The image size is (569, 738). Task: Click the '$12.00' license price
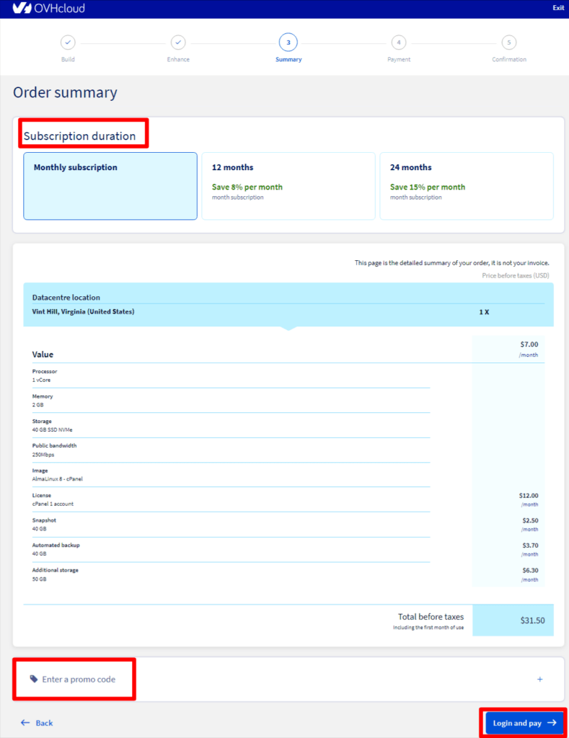[529, 496]
